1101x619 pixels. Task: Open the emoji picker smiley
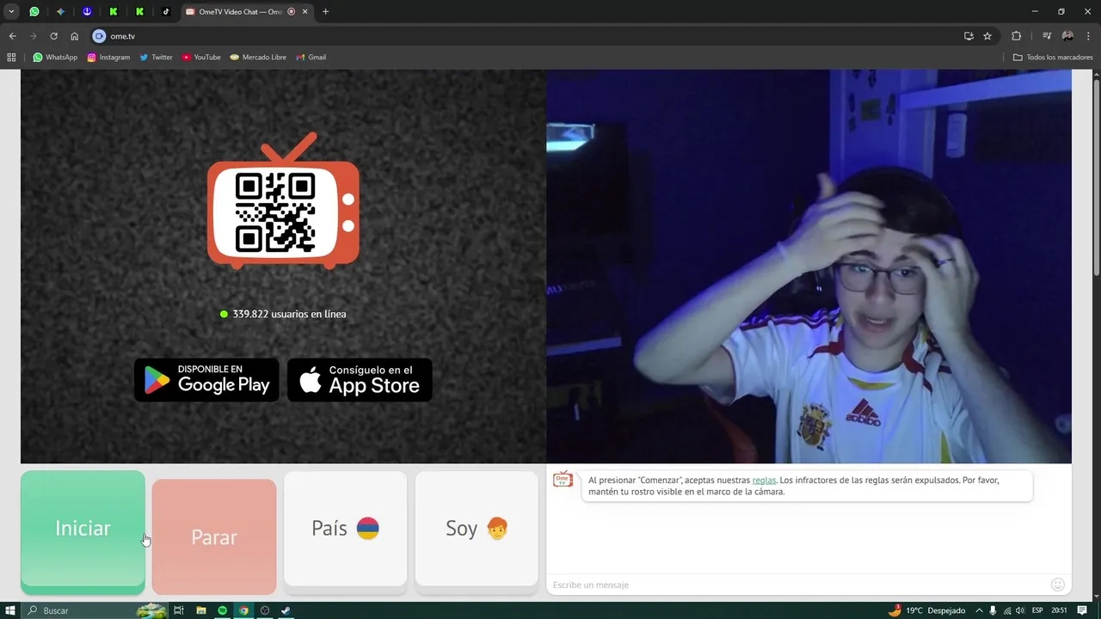(x=1058, y=585)
